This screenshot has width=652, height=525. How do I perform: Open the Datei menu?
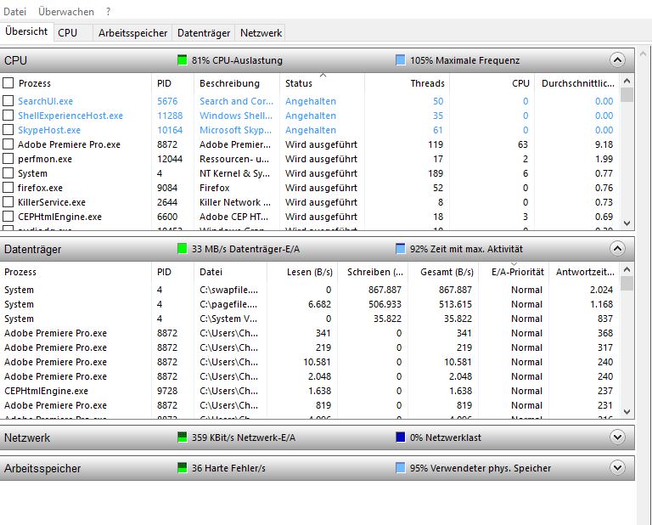click(15, 12)
